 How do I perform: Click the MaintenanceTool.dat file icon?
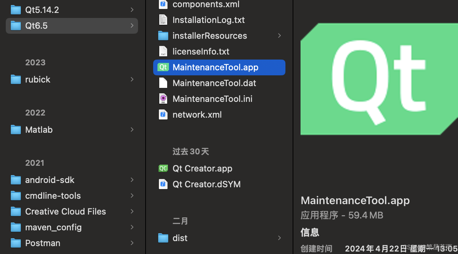point(163,83)
